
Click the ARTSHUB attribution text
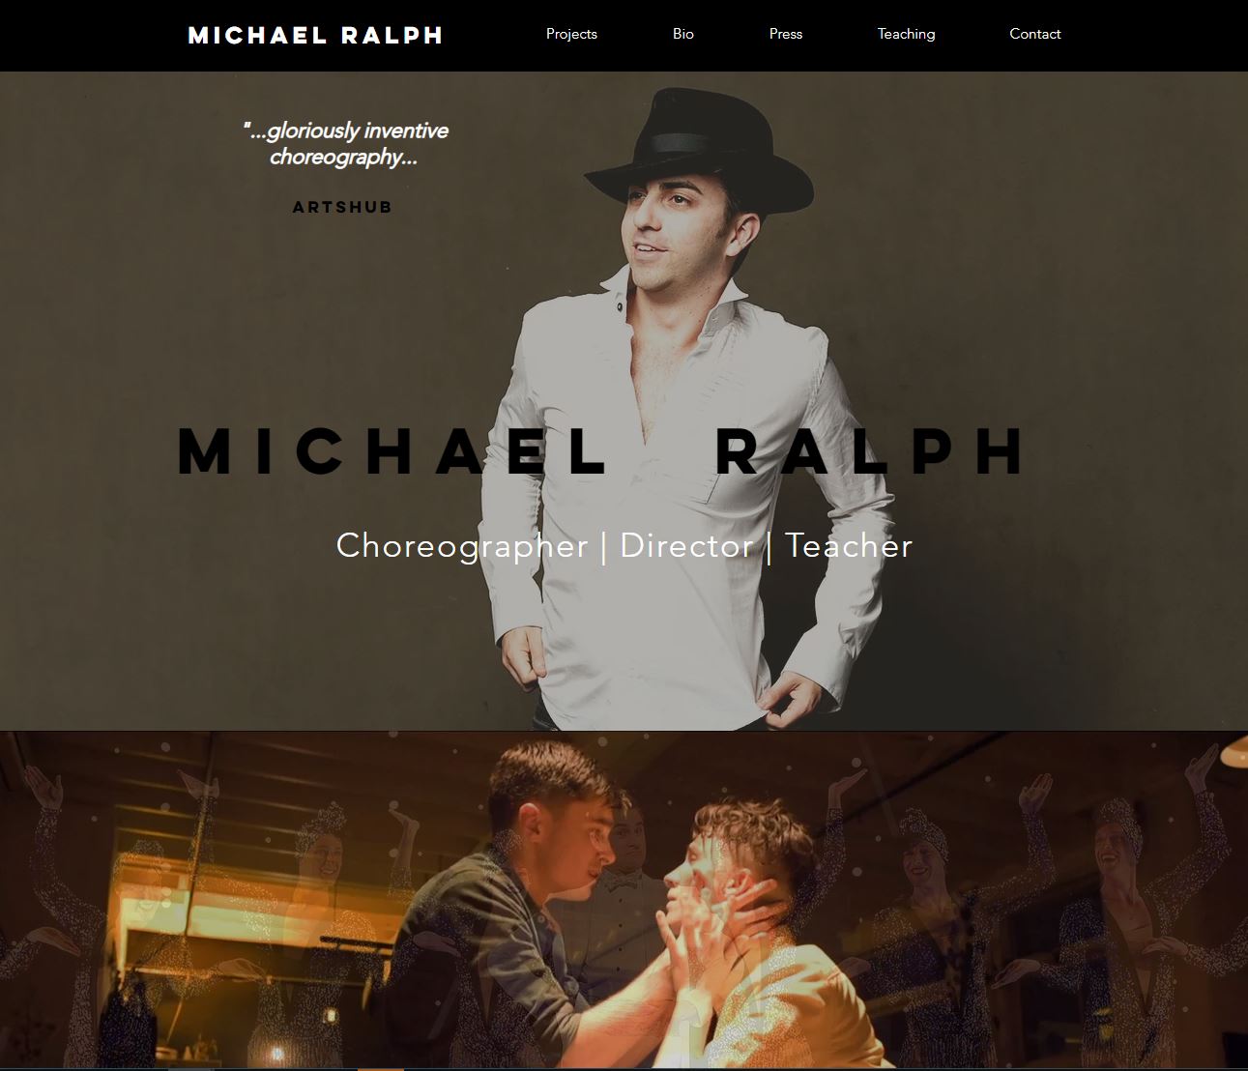pyautogui.click(x=342, y=207)
